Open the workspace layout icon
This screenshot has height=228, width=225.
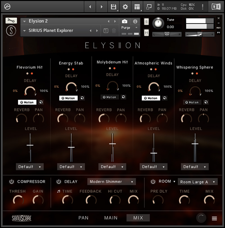[x=137, y=7]
